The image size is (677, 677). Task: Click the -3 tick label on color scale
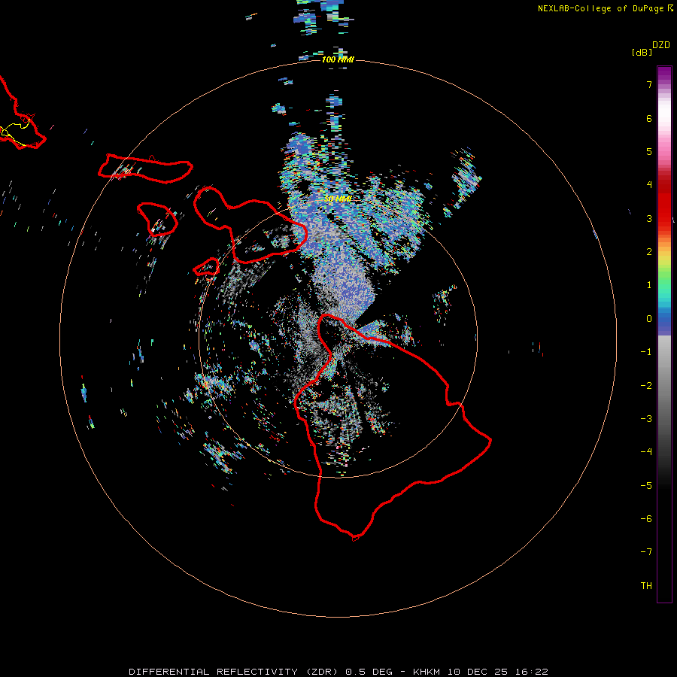646,419
